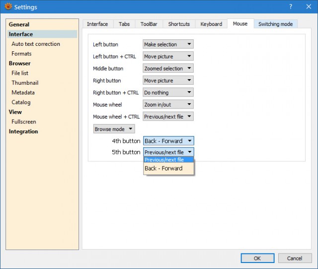Viewport: 318px width, 269px height.
Task: Confirm settings with OK button
Action: [x=257, y=258]
